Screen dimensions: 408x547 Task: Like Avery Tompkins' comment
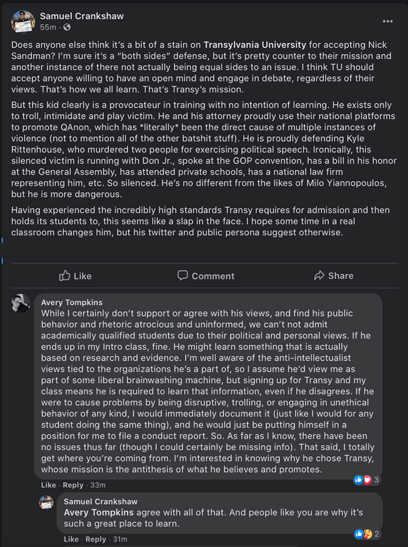49,485
